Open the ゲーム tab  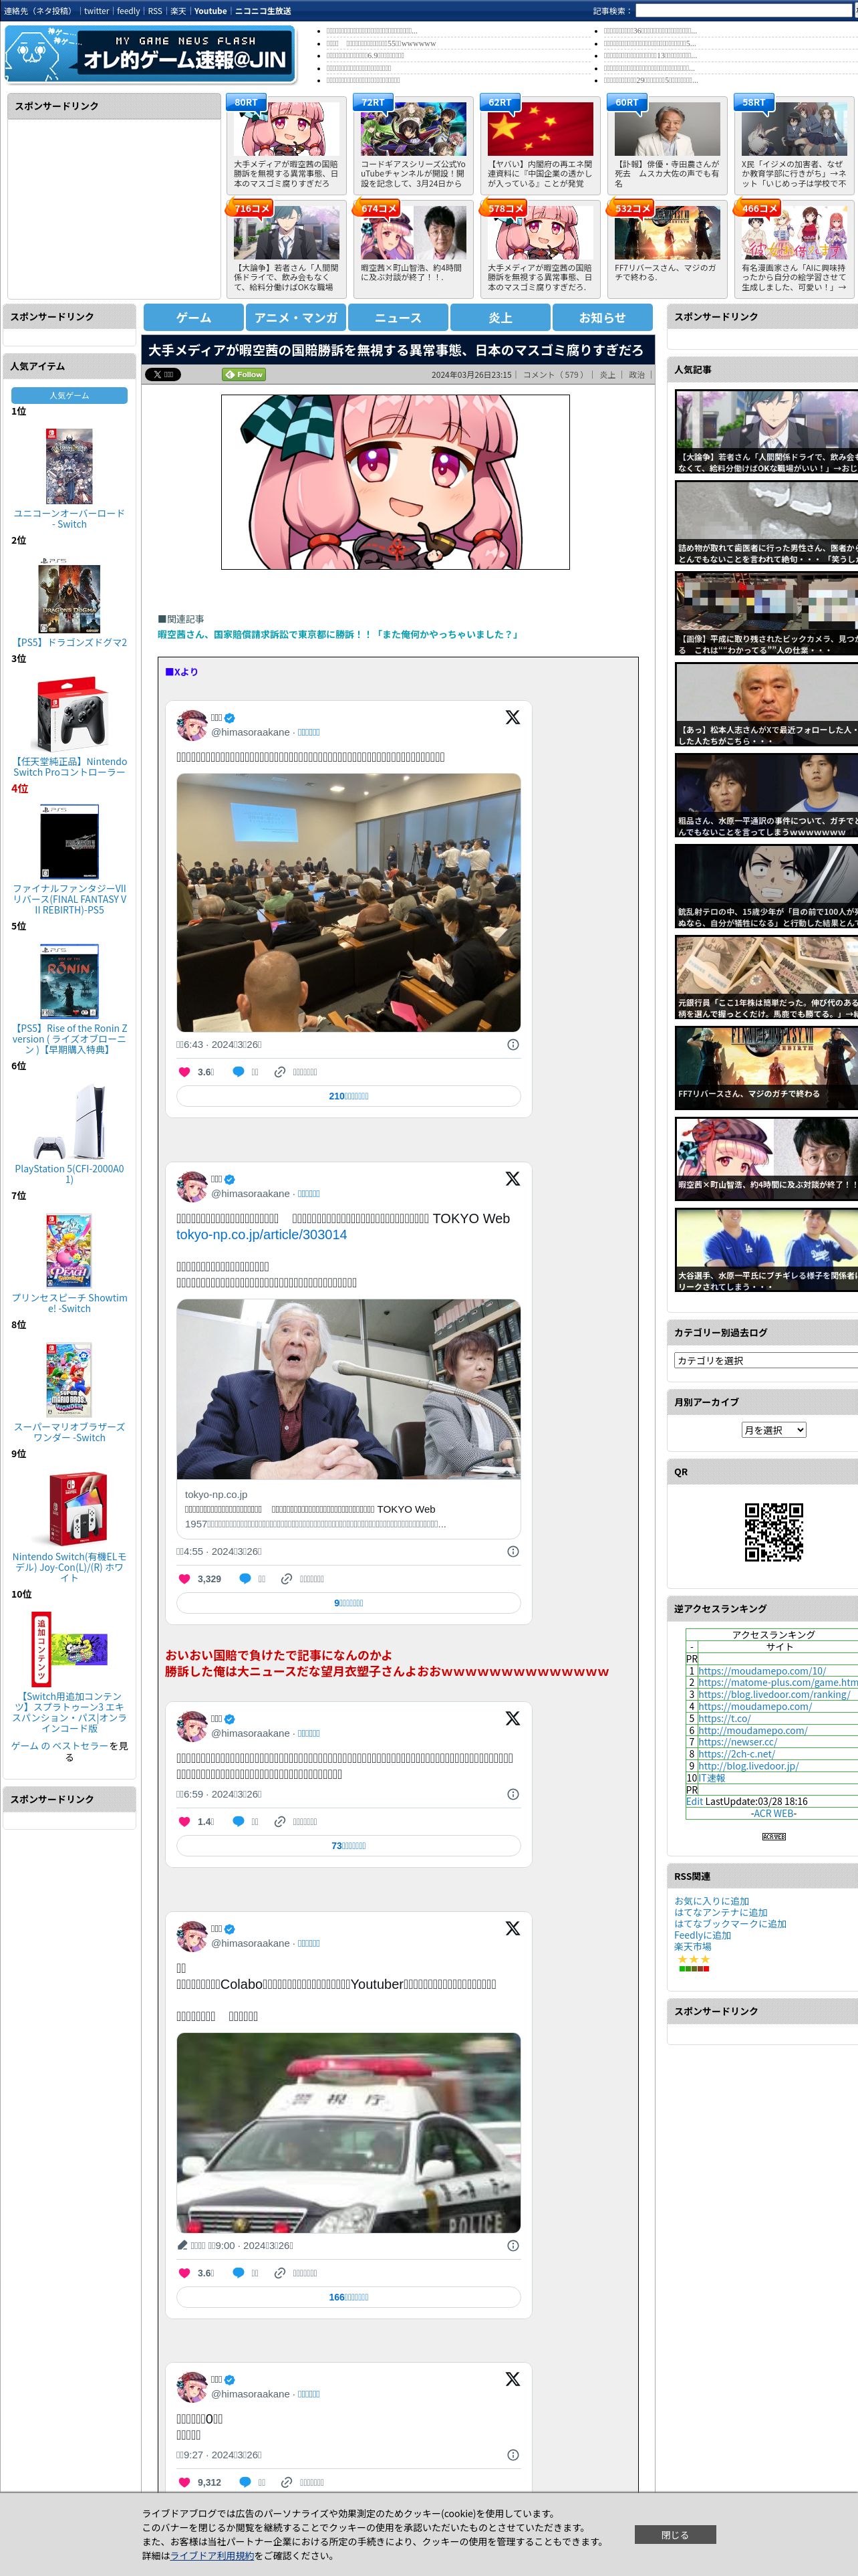(194, 317)
